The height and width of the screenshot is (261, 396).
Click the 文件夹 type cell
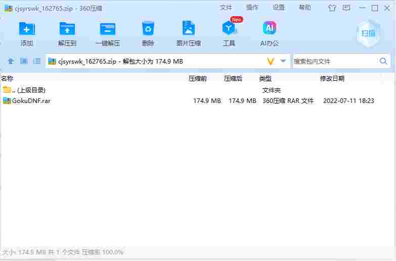tap(272, 90)
